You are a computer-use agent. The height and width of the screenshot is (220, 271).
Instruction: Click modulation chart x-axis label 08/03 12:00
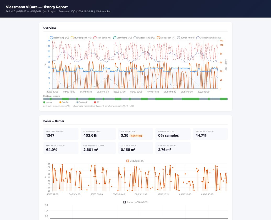click(x=185, y=194)
